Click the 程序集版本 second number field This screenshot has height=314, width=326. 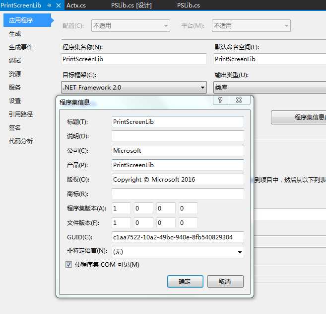click(x=143, y=209)
